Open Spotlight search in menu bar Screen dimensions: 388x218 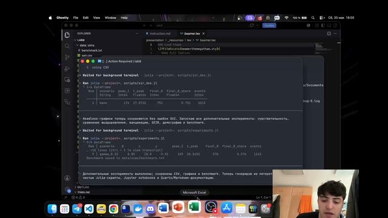coord(313,18)
